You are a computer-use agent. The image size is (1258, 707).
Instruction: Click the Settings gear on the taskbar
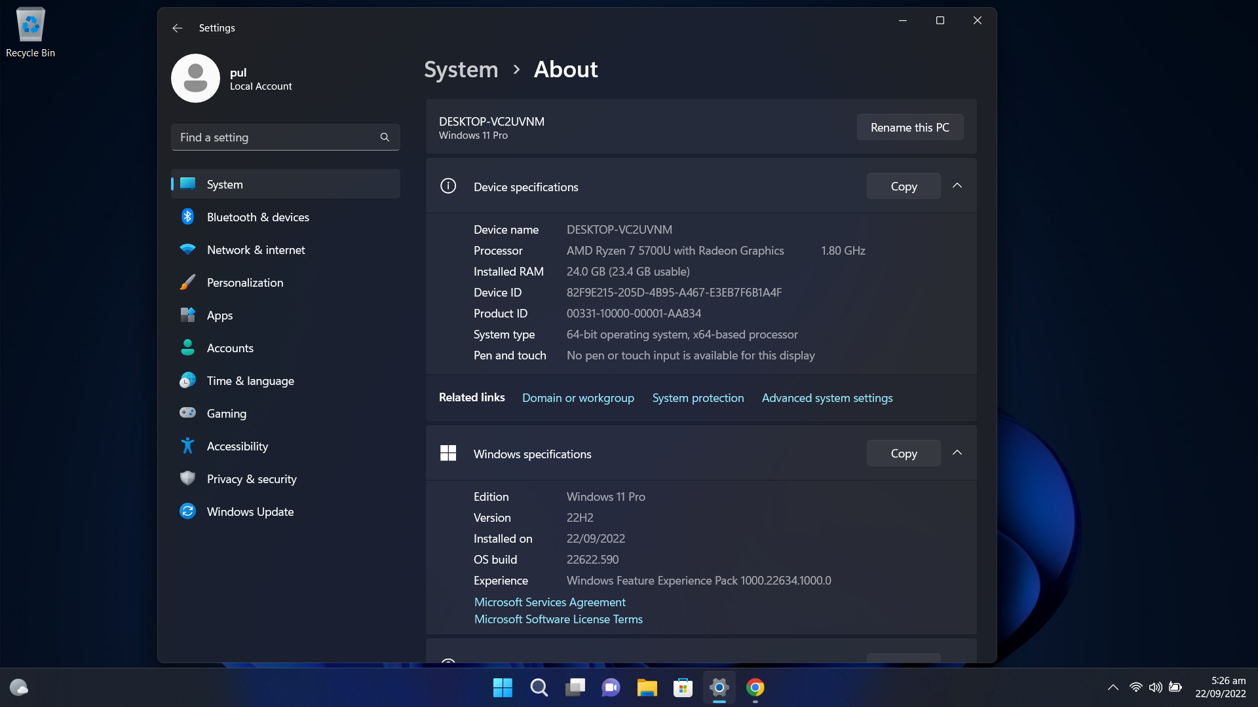point(719,687)
